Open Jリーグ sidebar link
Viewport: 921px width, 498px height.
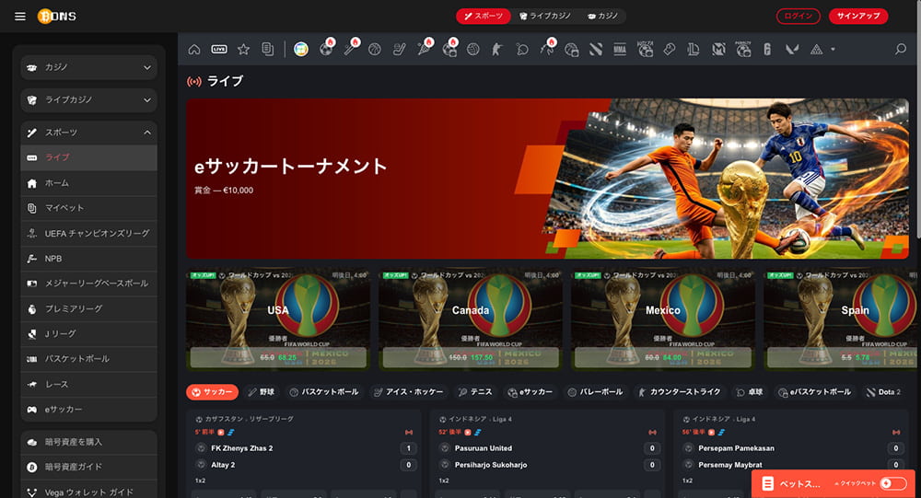tap(88, 333)
